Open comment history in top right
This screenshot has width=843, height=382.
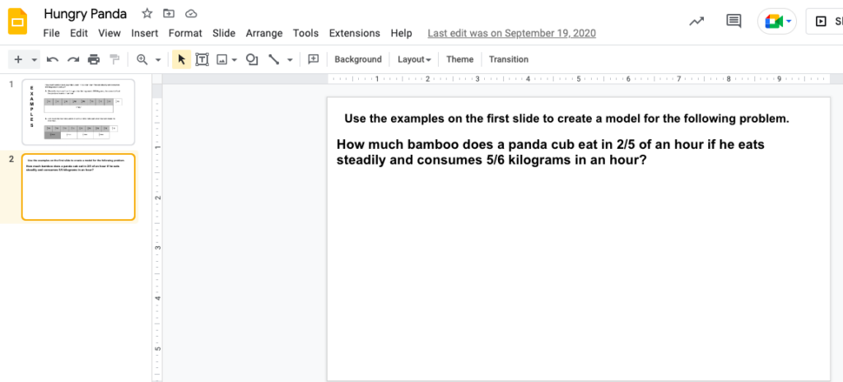[733, 21]
